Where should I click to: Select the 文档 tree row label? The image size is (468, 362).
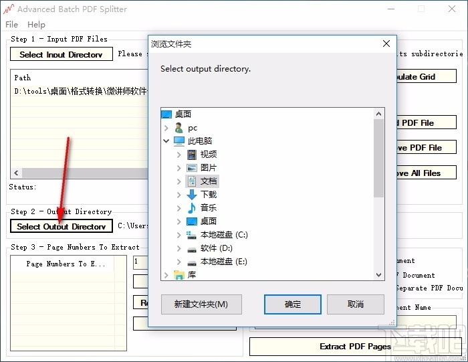point(209,181)
